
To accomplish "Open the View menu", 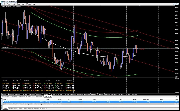I will point(9,4).
